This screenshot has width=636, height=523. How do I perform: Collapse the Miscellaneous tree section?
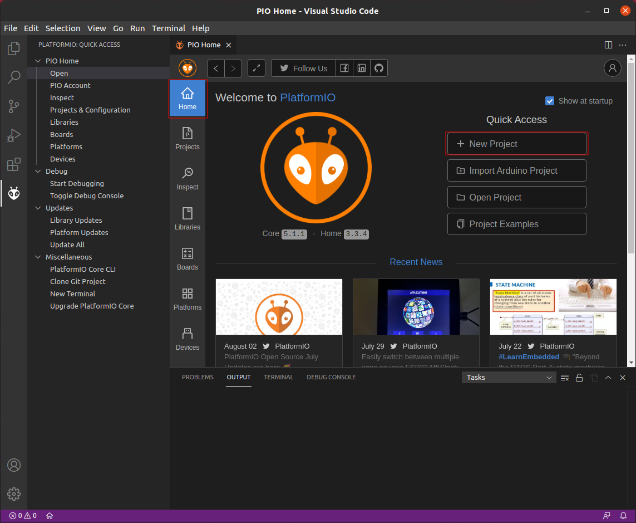pyautogui.click(x=38, y=257)
